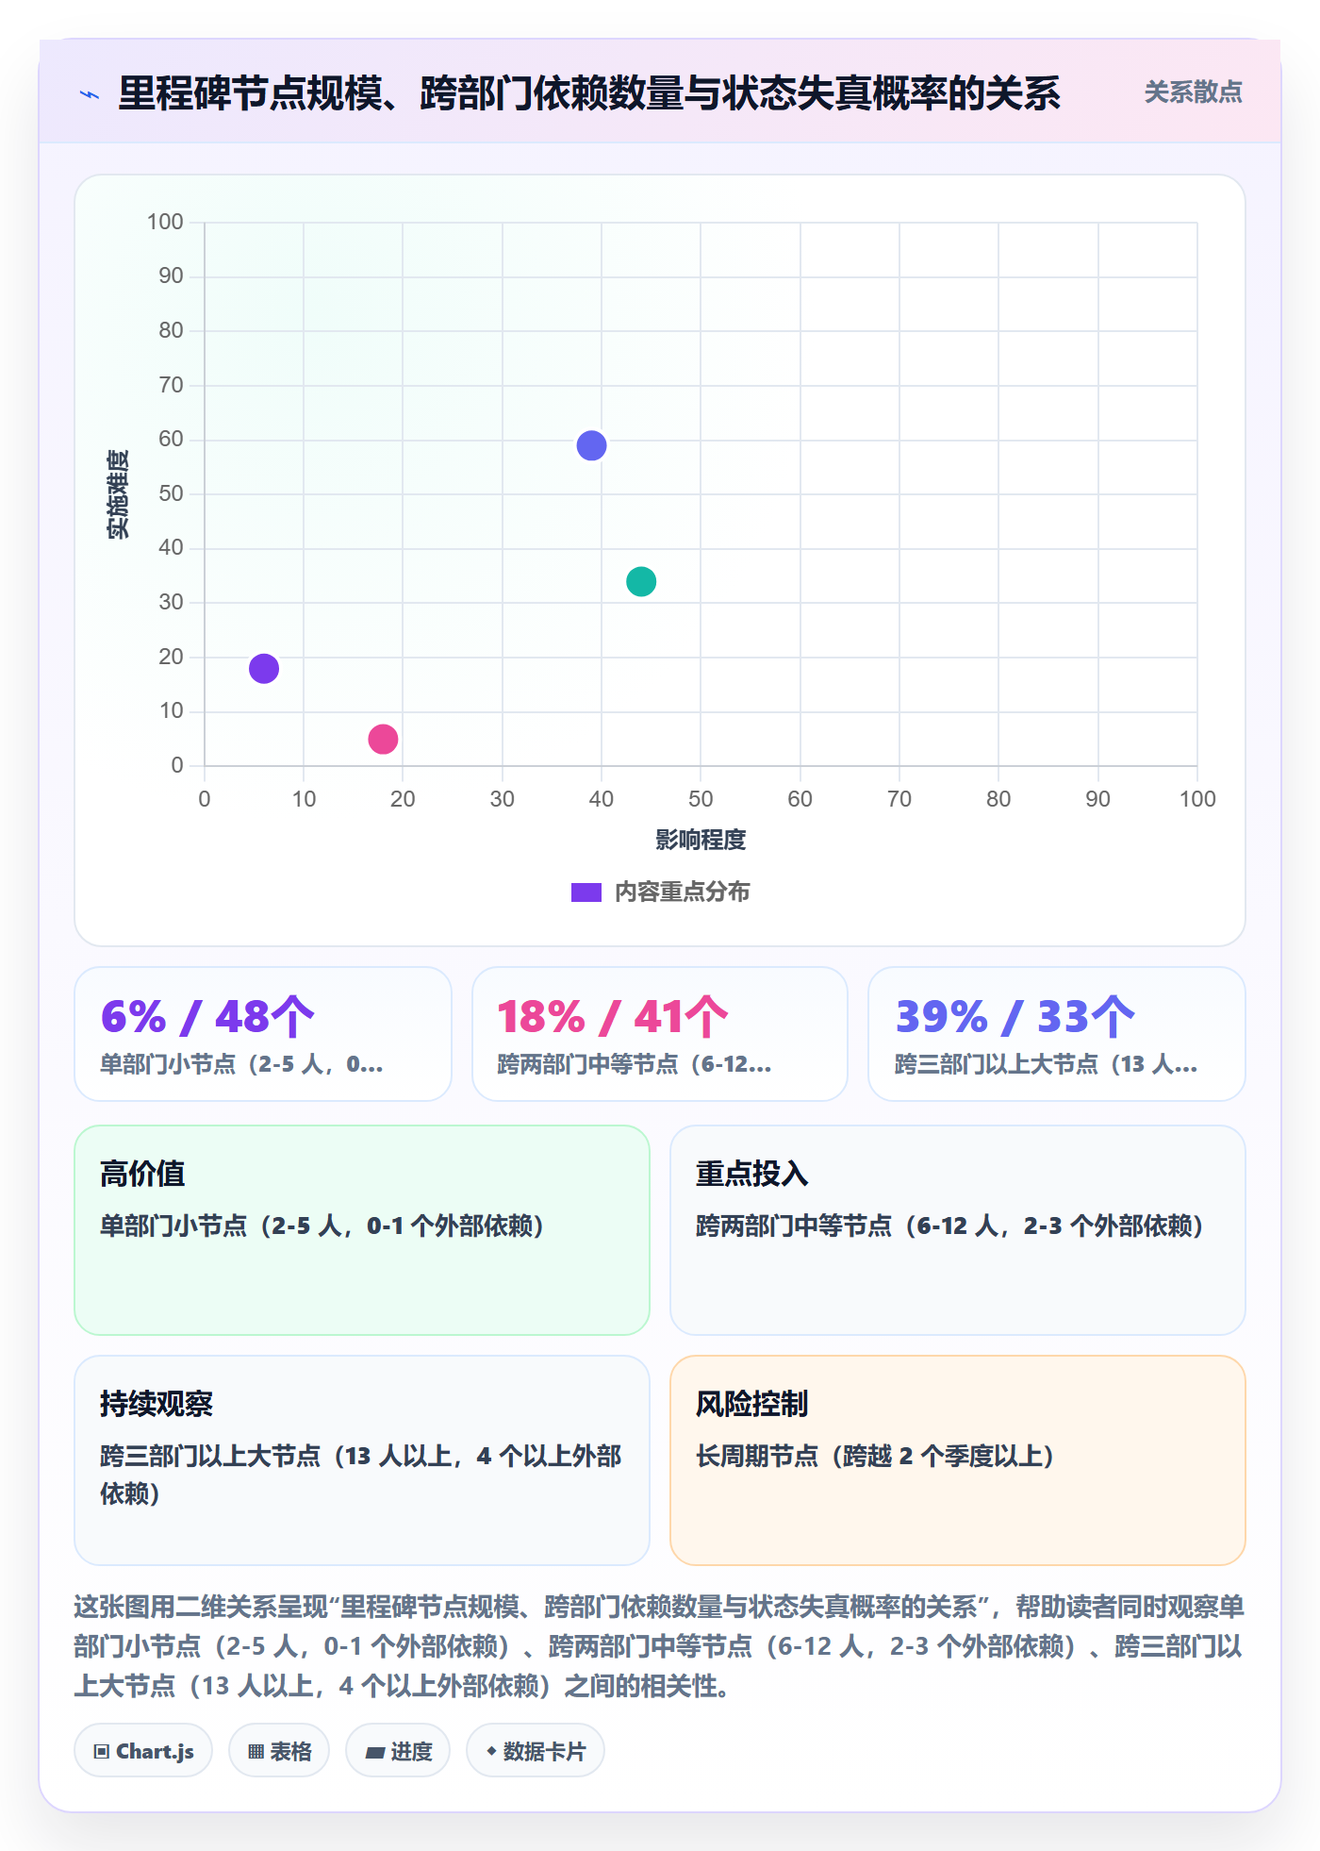Click the 高价值 quadrant card

362,1230
